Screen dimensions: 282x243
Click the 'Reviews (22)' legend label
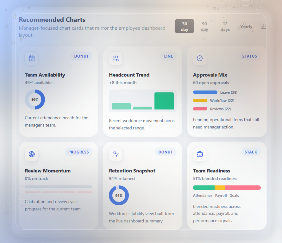point(221,109)
